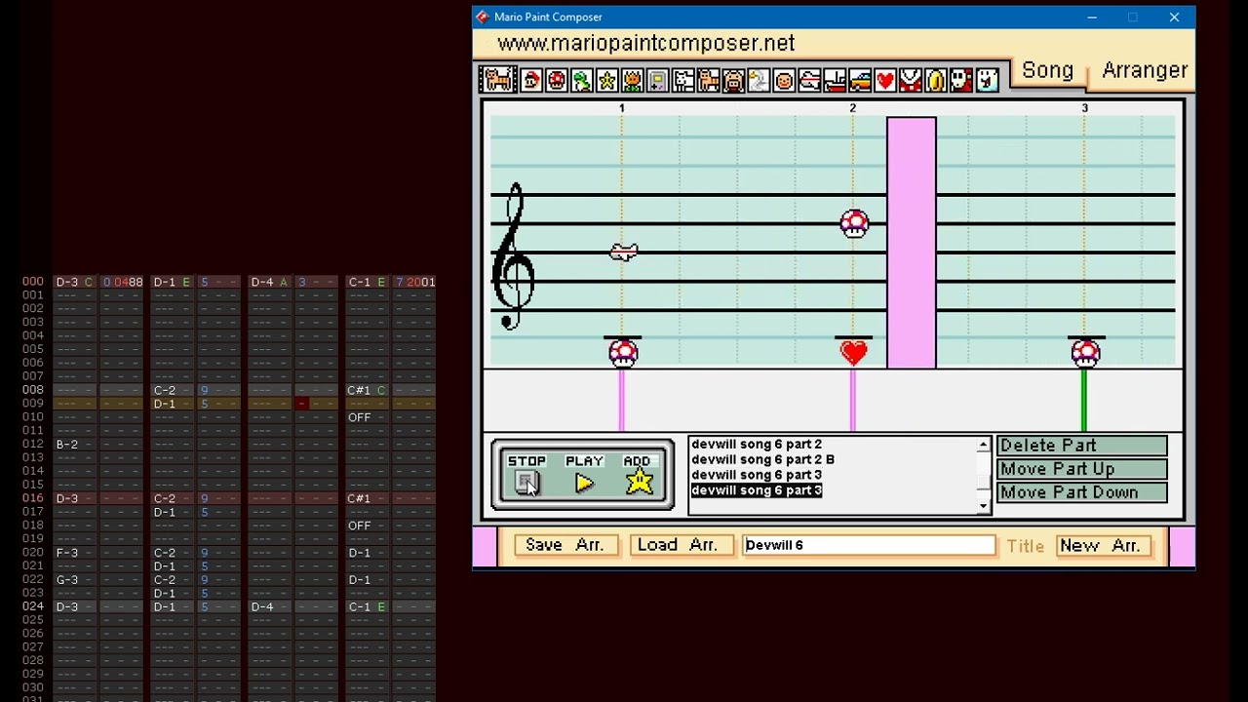Select the mushroom instrument in toolbar
Screen dimensions: 1248x702
(x=557, y=80)
